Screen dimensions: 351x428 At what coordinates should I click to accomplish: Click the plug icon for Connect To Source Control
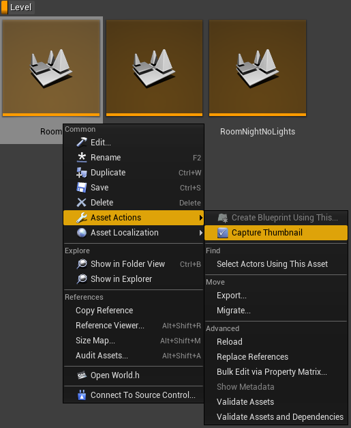point(82,395)
